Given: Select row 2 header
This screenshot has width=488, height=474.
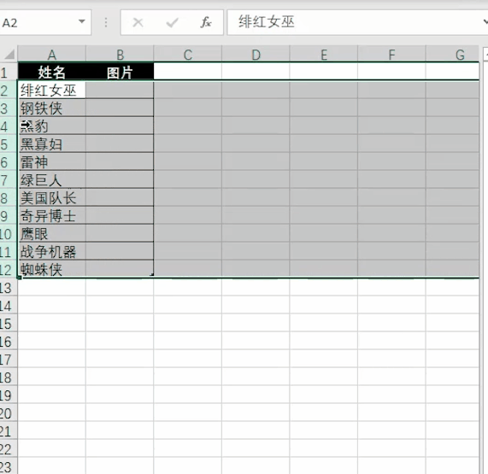Looking at the screenshot, I should pos(8,91).
